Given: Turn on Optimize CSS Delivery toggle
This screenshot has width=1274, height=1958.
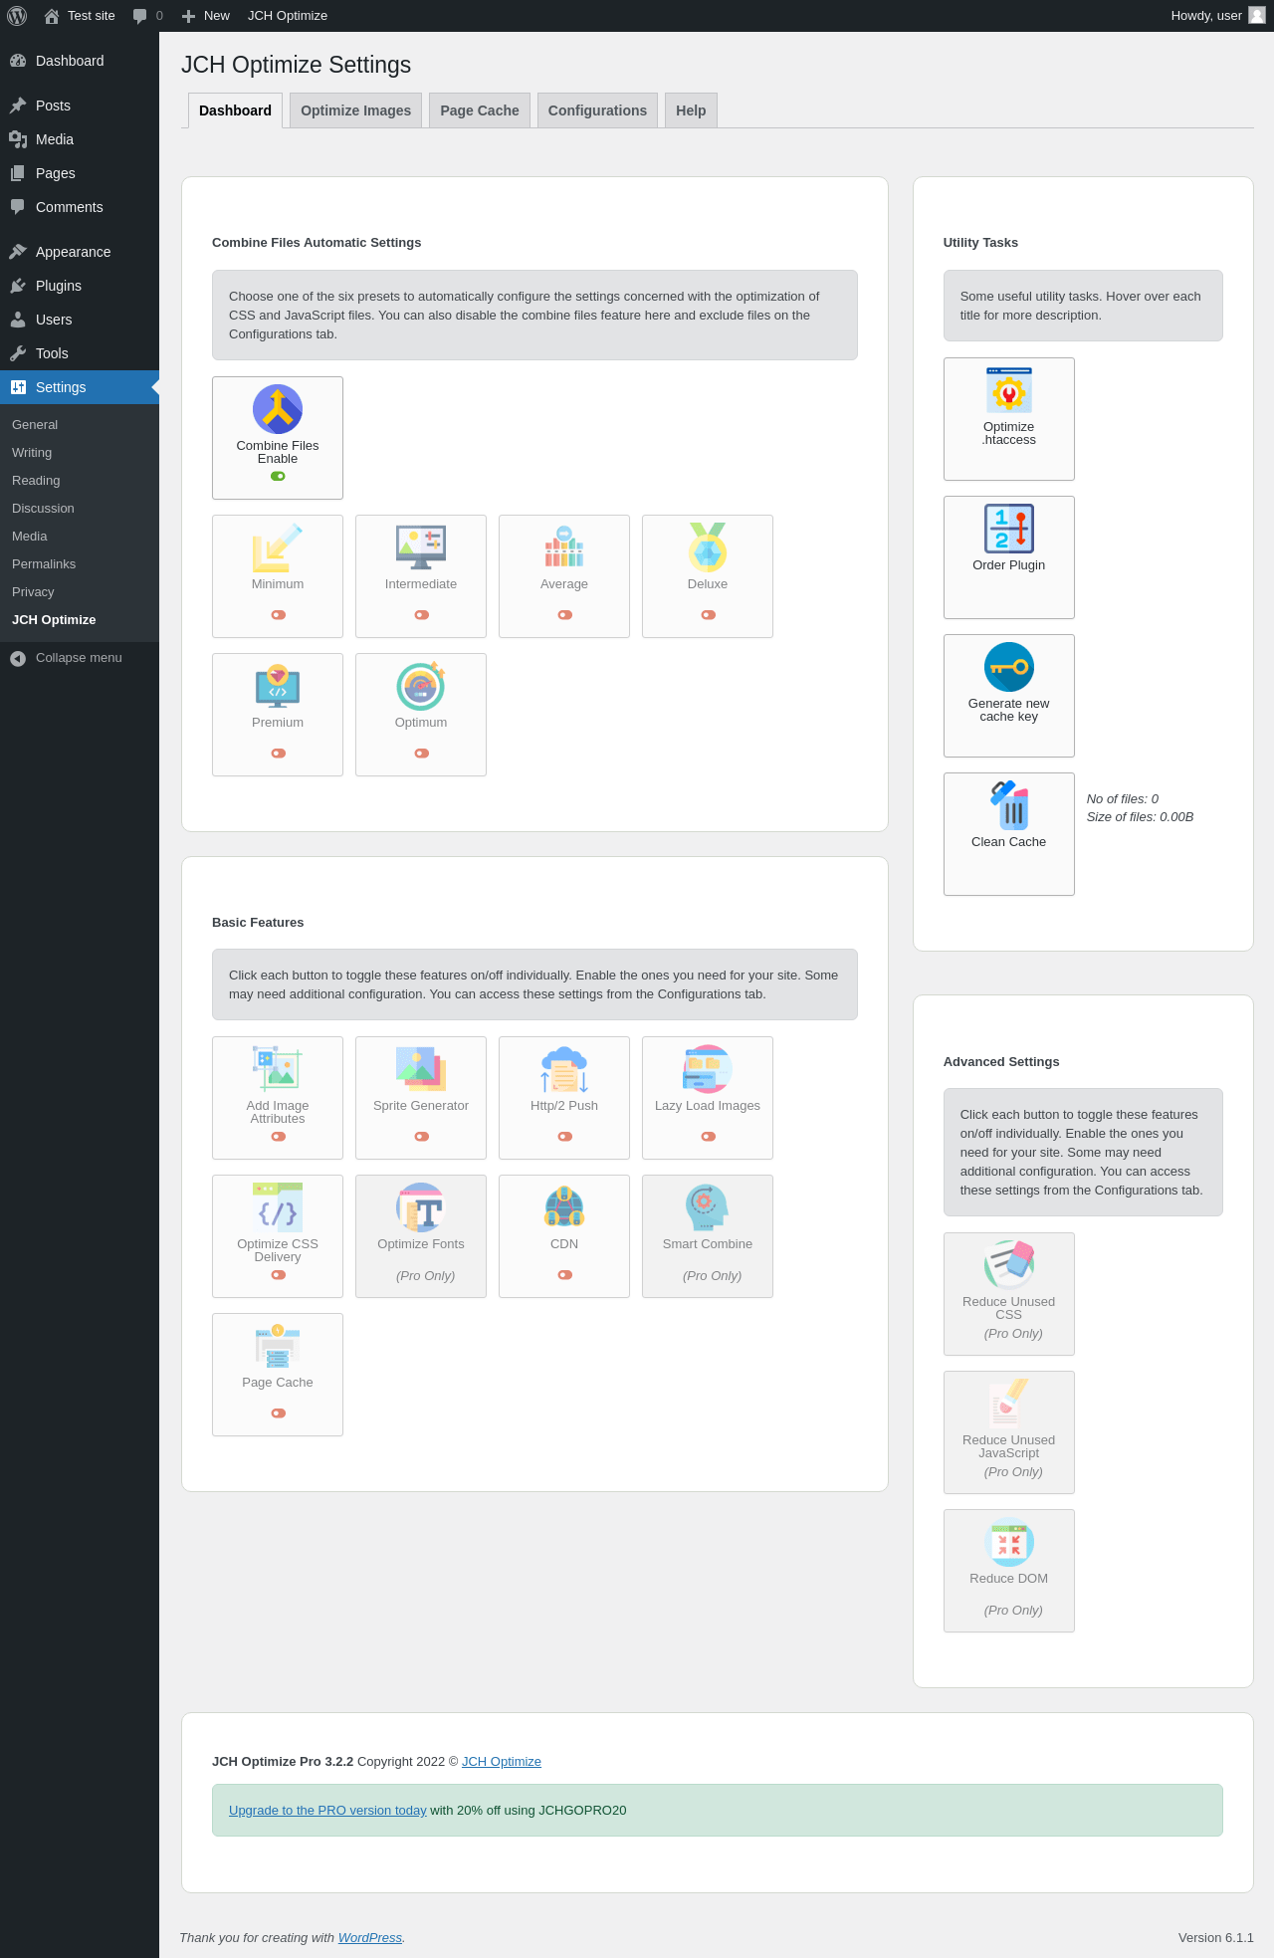Looking at the screenshot, I should [x=278, y=1274].
